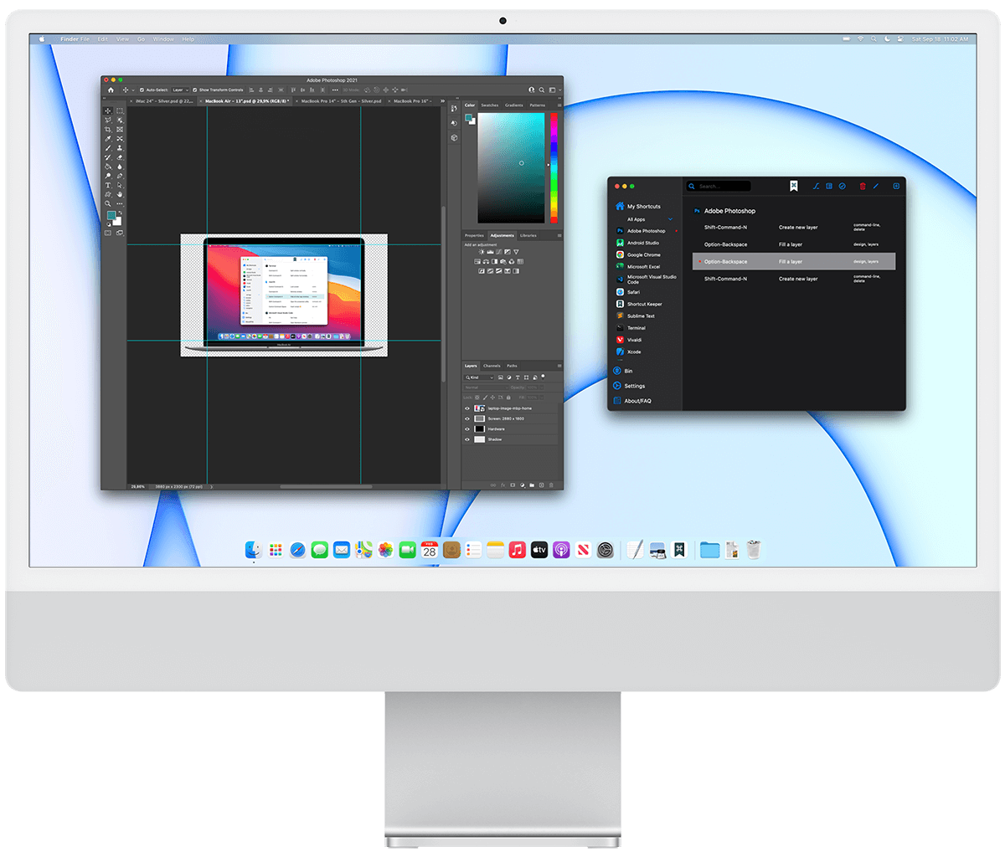The height and width of the screenshot is (852, 1005).
Task: Select the Hand tool
Action: (120, 194)
